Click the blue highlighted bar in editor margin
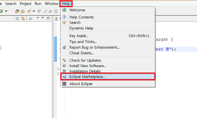197x118 pixels. point(55,49)
